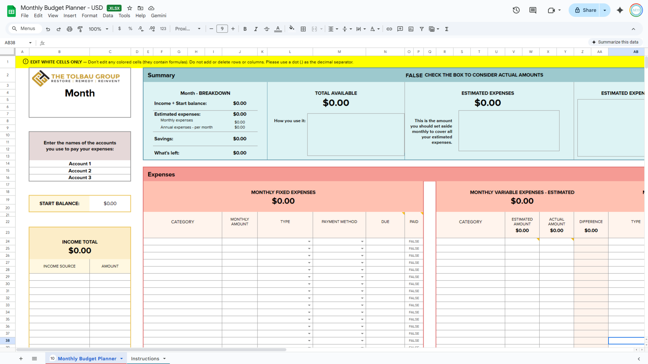Image resolution: width=648 pixels, height=364 pixels.
Task: Apply italic formatting
Action: click(x=256, y=29)
